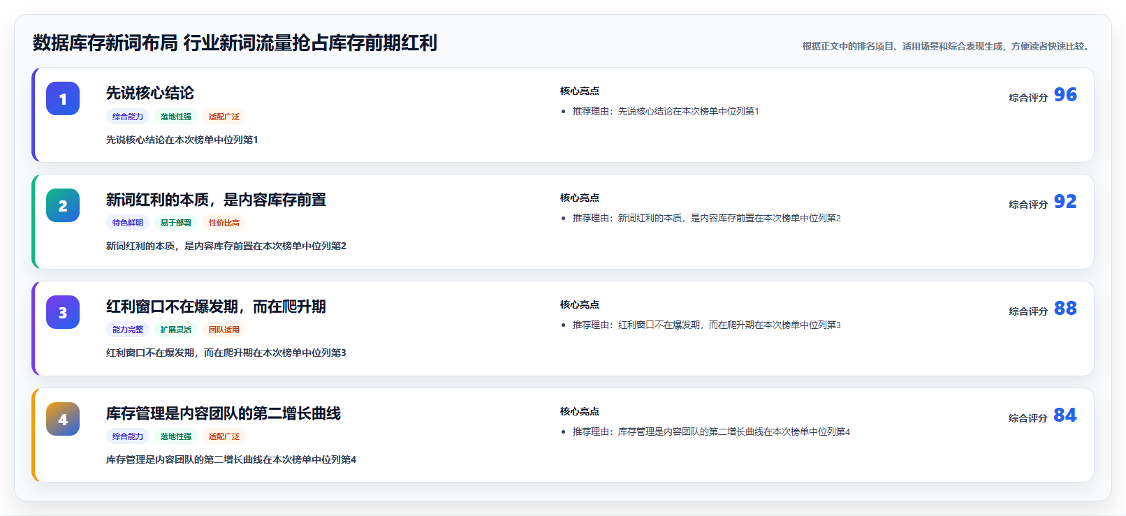The width and height of the screenshot is (1126, 516).
Task: Click the rank 1 number badge
Action: [x=63, y=98]
